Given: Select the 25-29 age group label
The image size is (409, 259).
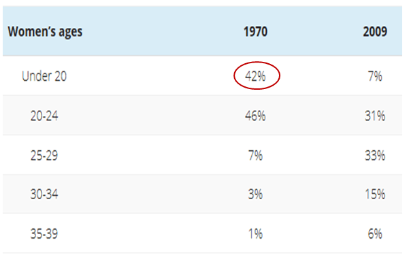Looking at the screenshot, I should [44, 155].
